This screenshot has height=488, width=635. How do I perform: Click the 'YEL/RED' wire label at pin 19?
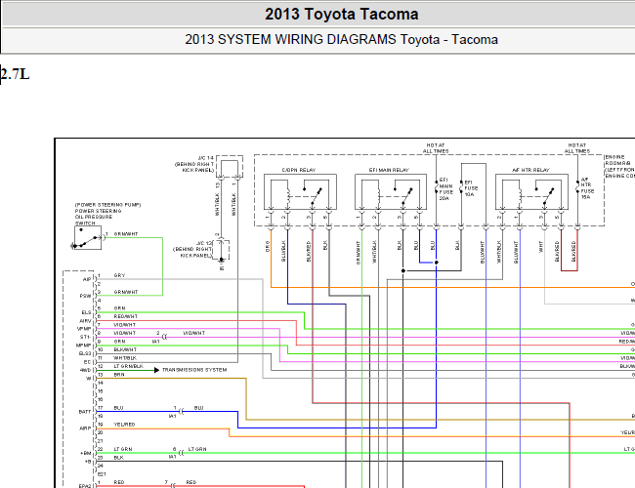124,424
